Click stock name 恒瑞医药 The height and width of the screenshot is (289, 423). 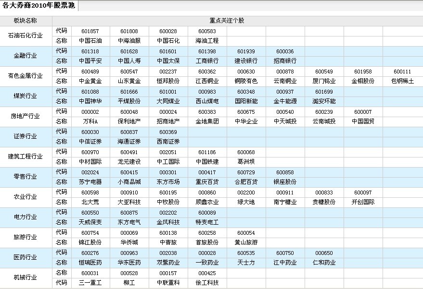tap(90, 263)
